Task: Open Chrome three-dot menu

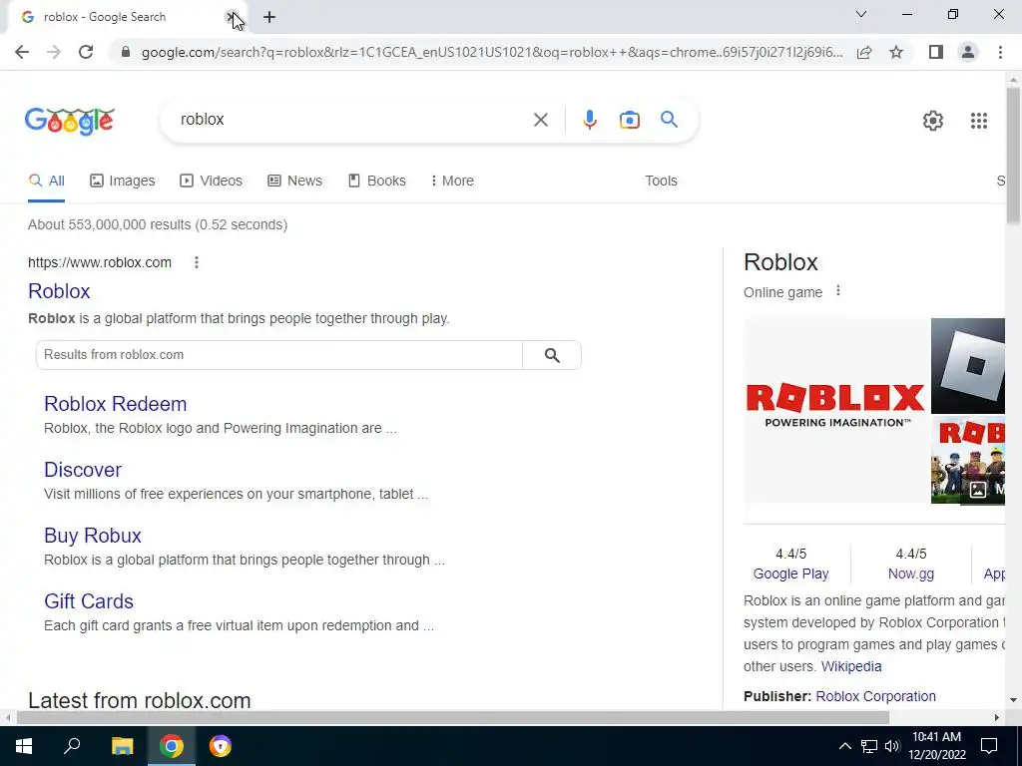Action: click(x=1000, y=52)
